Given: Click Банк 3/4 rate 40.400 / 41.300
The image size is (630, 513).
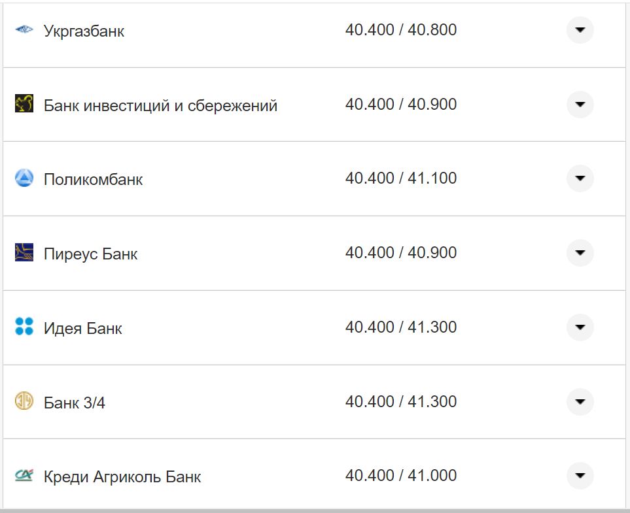Looking at the screenshot, I should pyautogui.click(x=400, y=401).
